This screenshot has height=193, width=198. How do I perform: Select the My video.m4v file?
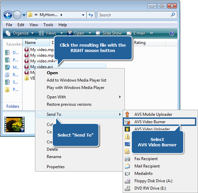(x=40, y=61)
